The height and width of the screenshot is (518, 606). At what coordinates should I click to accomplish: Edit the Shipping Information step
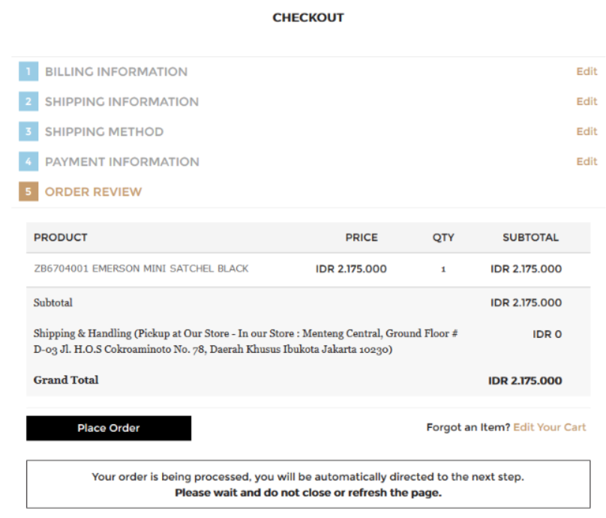586,101
